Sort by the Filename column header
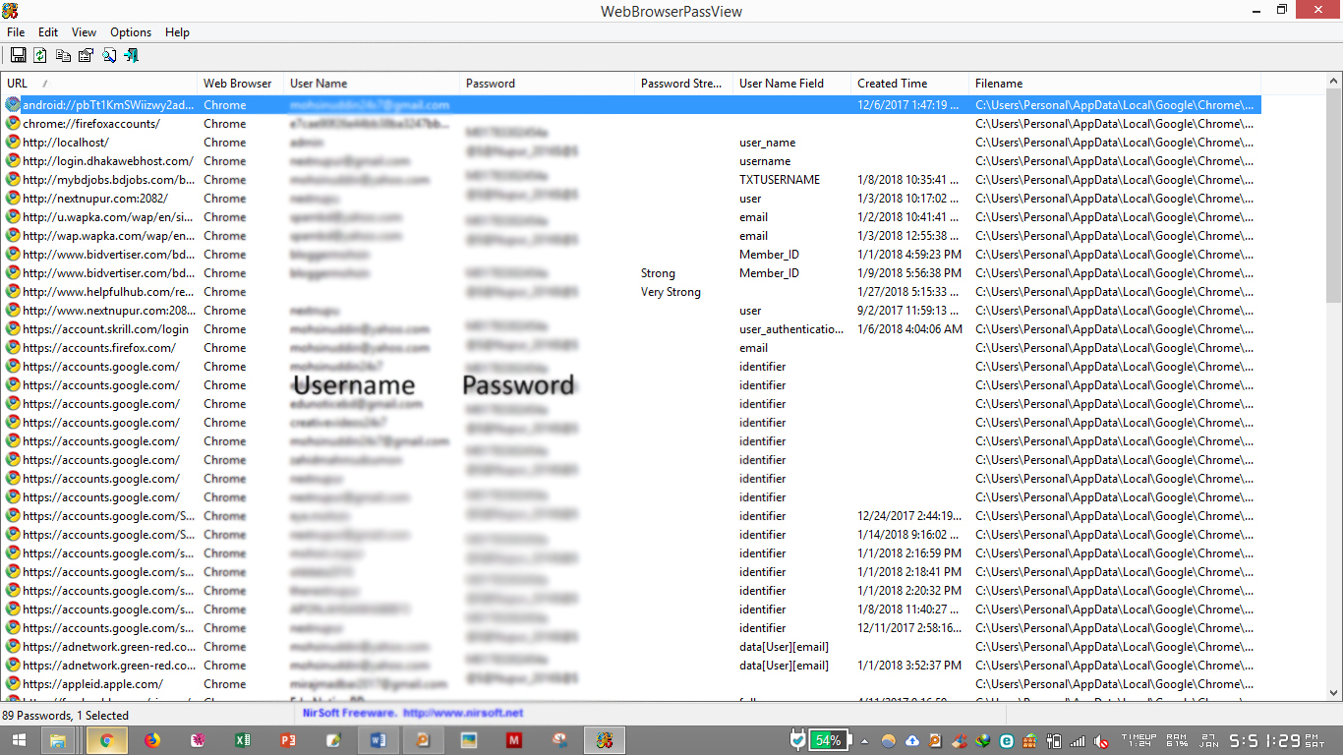This screenshot has width=1343, height=755. pyautogui.click(x=1115, y=84)
